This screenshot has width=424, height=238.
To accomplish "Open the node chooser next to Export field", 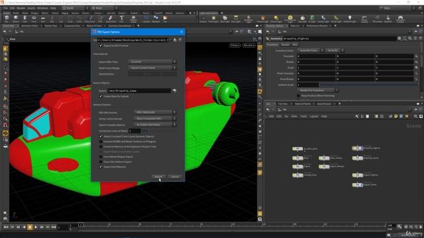I will point(174,91).
